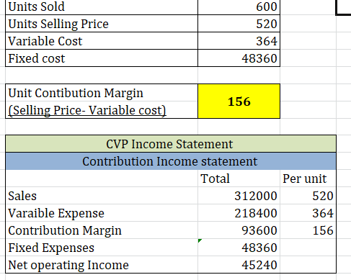The width and height of the screenshot is (351, 280).
Task: Click the 'Contribution Income statement' blue header
Action: [171, 161]
